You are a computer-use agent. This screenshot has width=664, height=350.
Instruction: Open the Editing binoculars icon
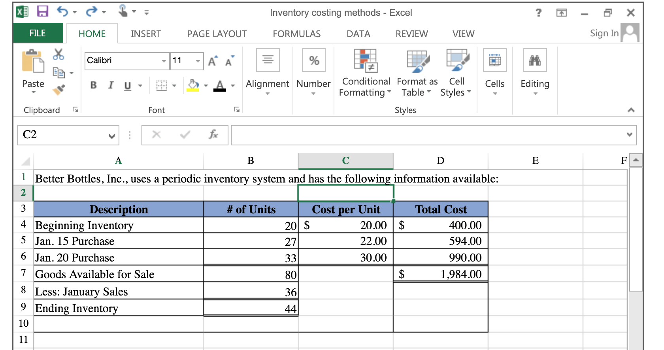click(535, 60)
